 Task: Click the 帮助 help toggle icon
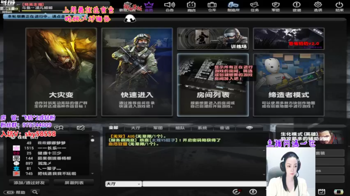point(9,192)
